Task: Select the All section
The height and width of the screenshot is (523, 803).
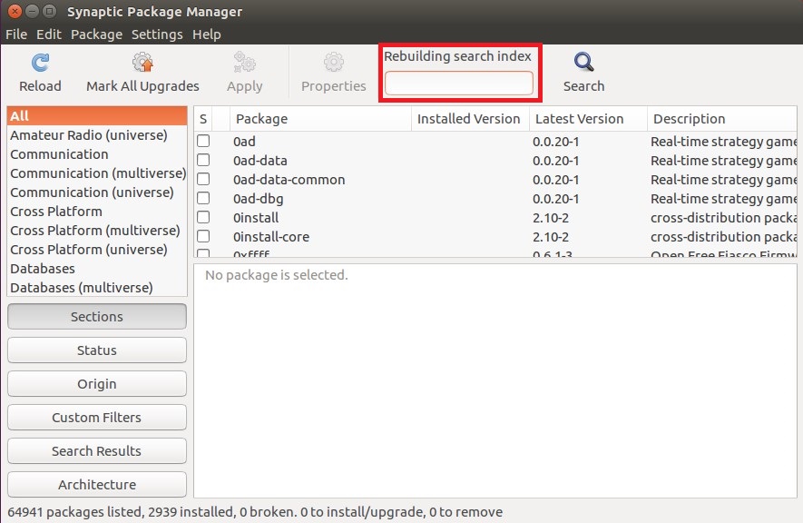Action: [x=97, y=115]
